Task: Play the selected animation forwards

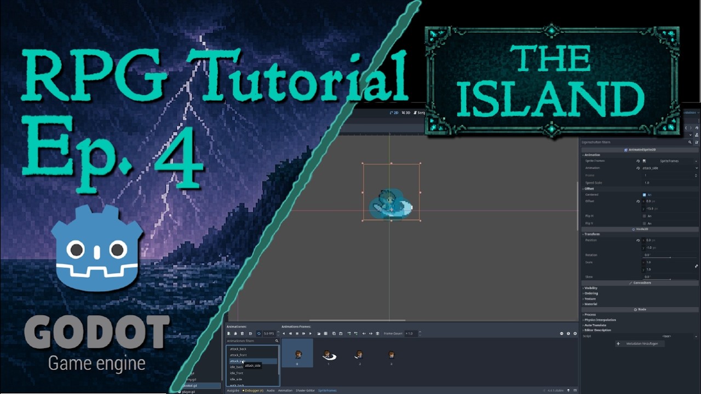Action: [310, 333]
